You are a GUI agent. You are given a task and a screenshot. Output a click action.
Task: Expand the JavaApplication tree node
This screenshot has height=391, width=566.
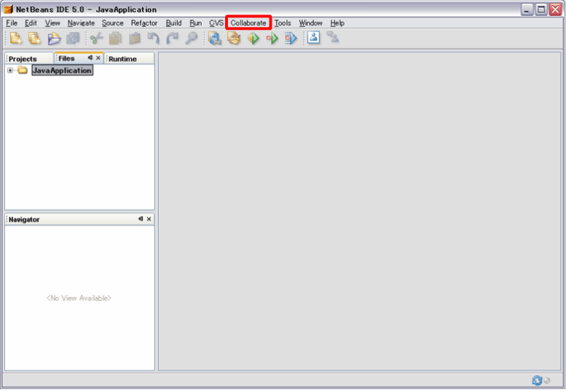pyautogui.click(x=10, y=71)
